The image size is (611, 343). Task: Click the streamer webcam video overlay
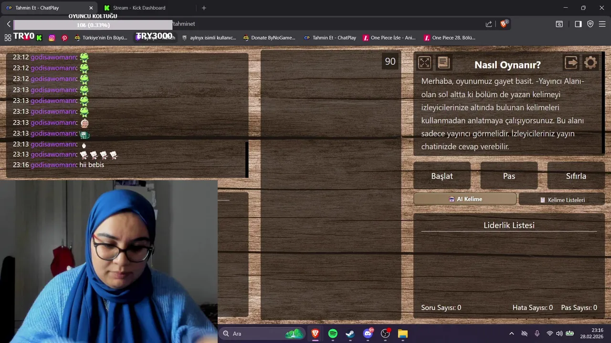click(x=109, y=262)
